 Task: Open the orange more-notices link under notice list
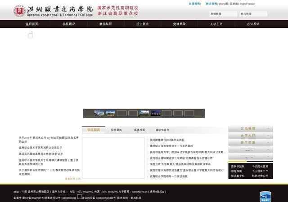tap(72, 179)
